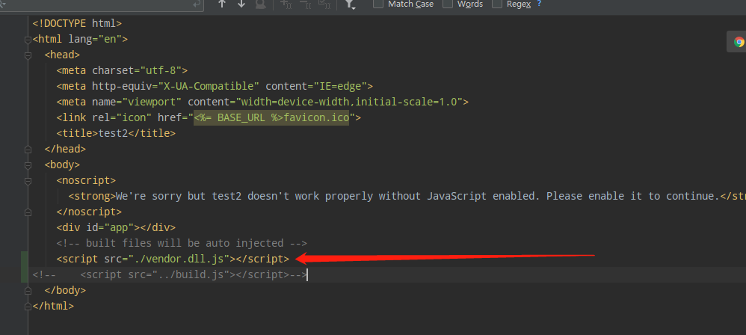Enable Match Case checkbox
The image size is (746, 335).
click(378, 4)
